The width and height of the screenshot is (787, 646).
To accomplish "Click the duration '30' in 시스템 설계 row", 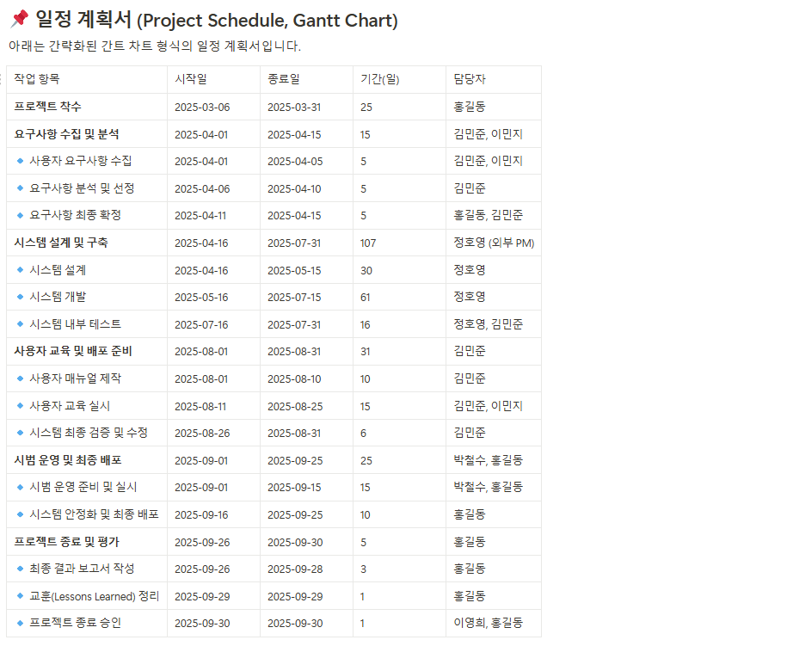I will pos(366,271).
